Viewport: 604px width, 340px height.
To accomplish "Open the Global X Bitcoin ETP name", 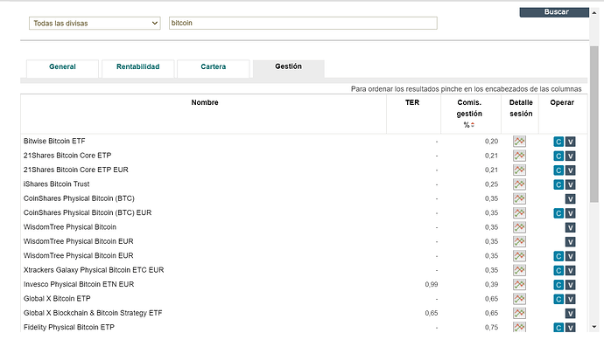I will tap(57, 298).
